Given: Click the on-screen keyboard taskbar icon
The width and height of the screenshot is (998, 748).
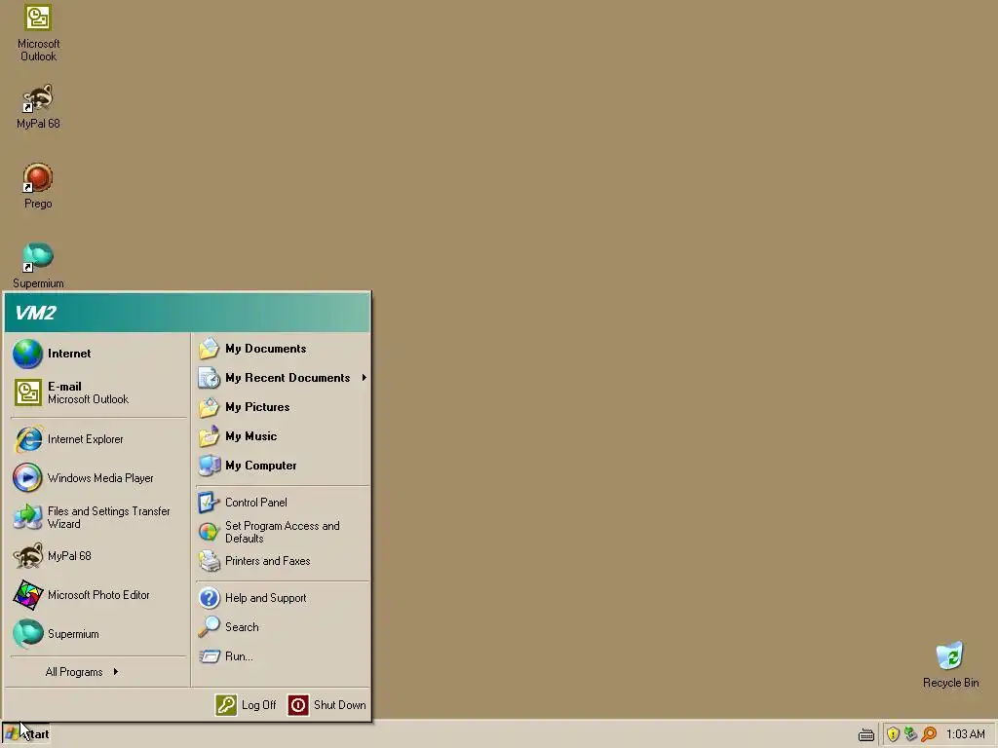Looking at the screenshot, I should coord(866,734).
